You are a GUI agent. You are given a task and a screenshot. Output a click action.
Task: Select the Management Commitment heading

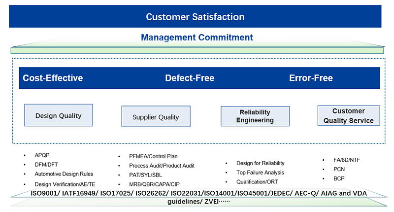click(x=197, y=37)
